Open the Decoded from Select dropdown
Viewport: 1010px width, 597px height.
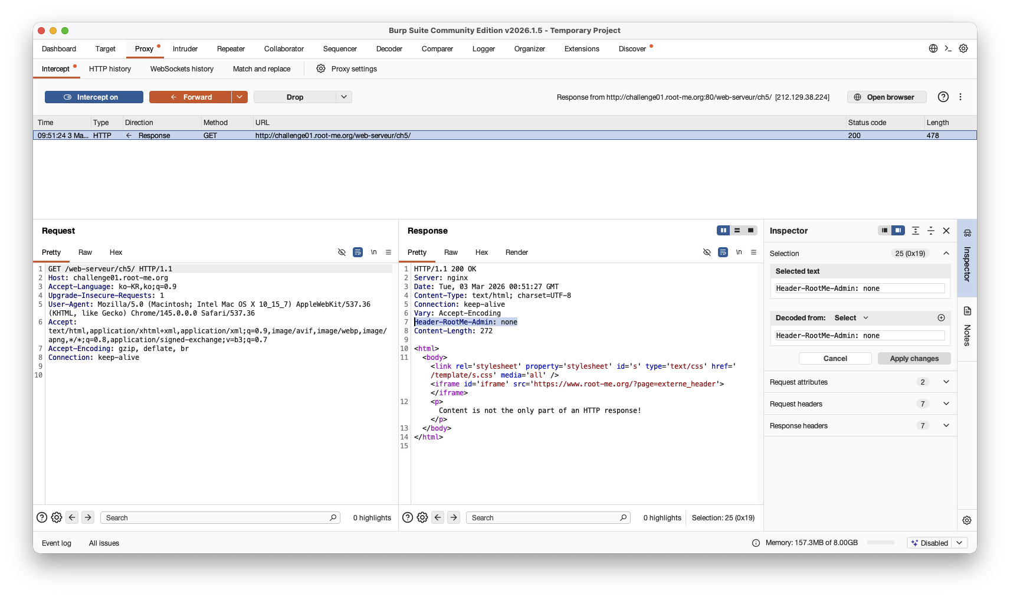[851, 317]
